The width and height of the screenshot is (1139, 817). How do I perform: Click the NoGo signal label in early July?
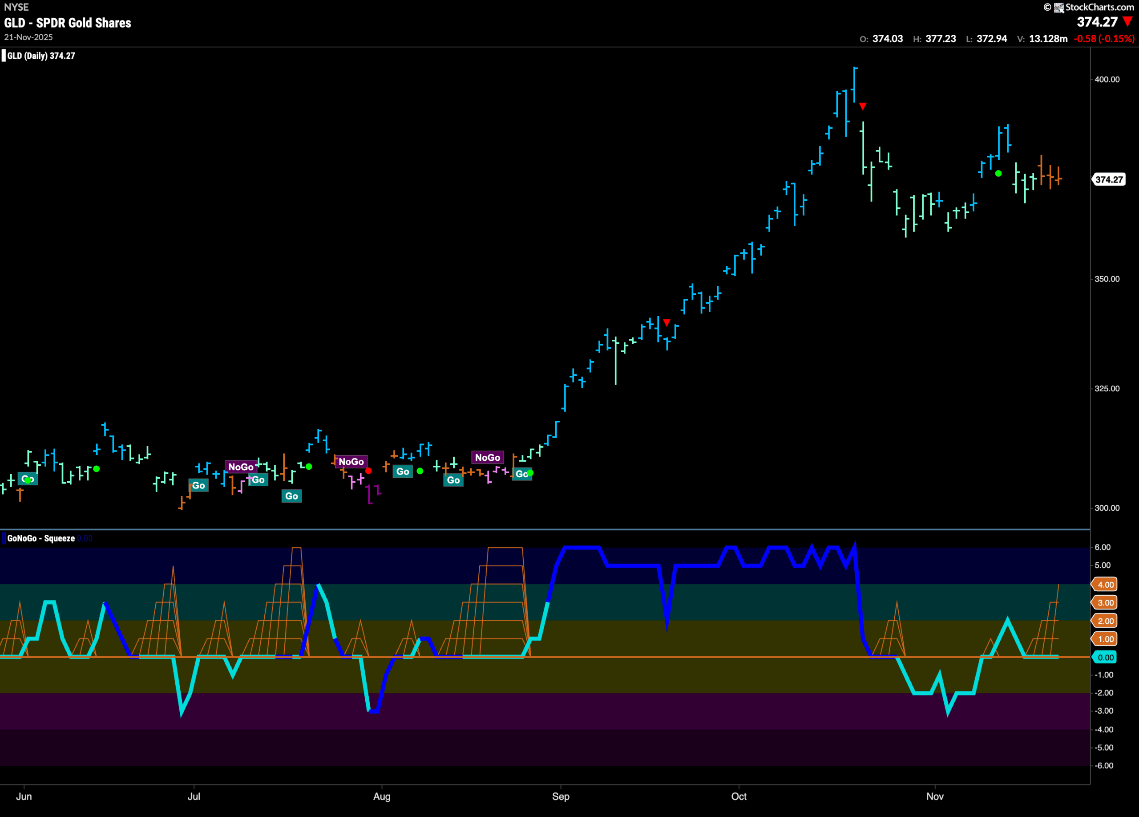point(241,467)
